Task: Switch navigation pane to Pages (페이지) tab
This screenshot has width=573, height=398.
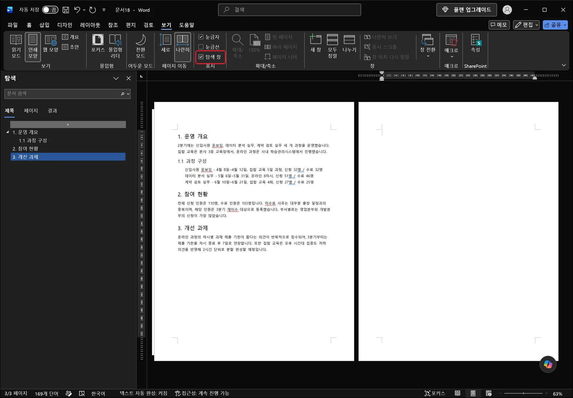Action: [31, 111]
